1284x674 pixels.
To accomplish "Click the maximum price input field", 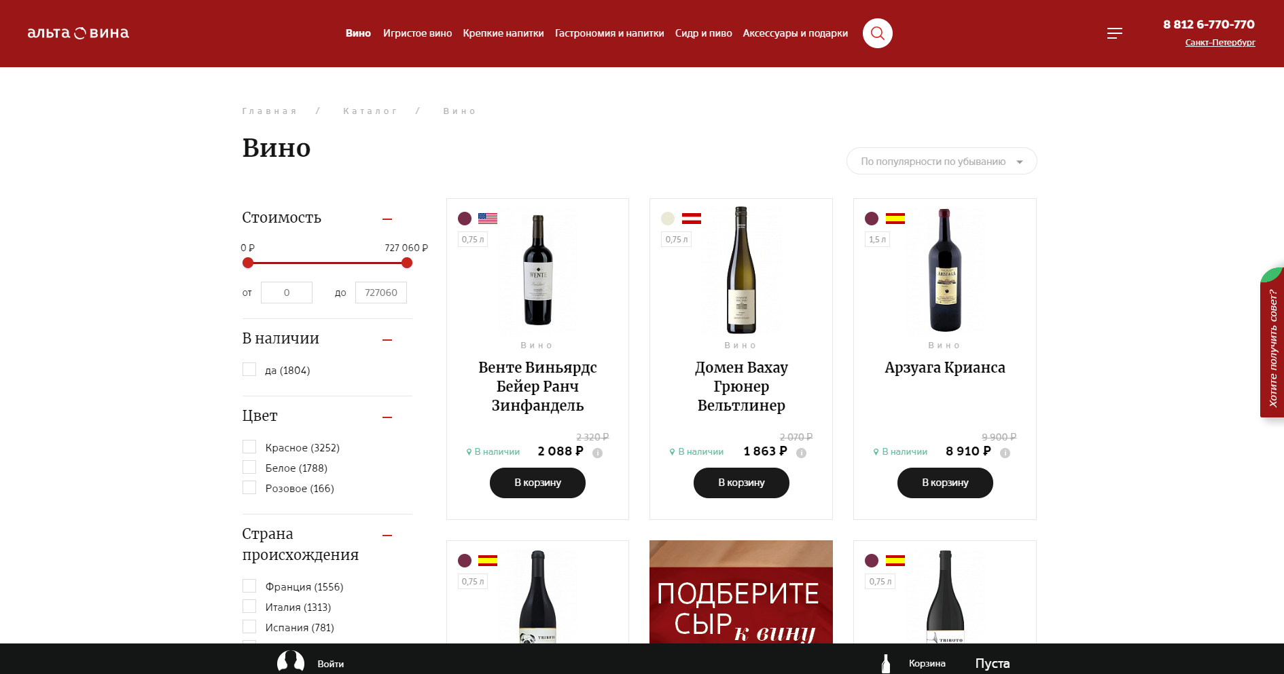I will (x=380, y=293).
